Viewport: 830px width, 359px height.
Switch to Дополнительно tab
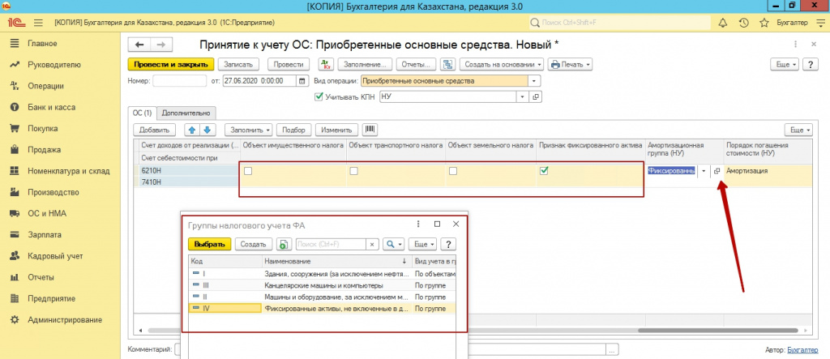pos(186,113)
